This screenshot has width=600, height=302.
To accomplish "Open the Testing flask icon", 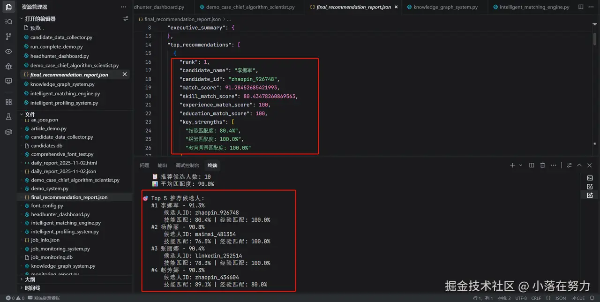I will tap(8, 117).
